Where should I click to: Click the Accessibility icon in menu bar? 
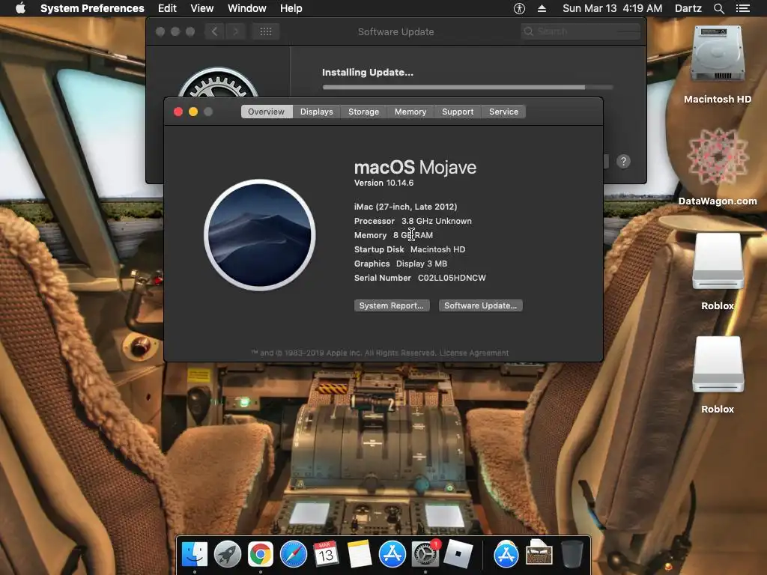point(520,8)
